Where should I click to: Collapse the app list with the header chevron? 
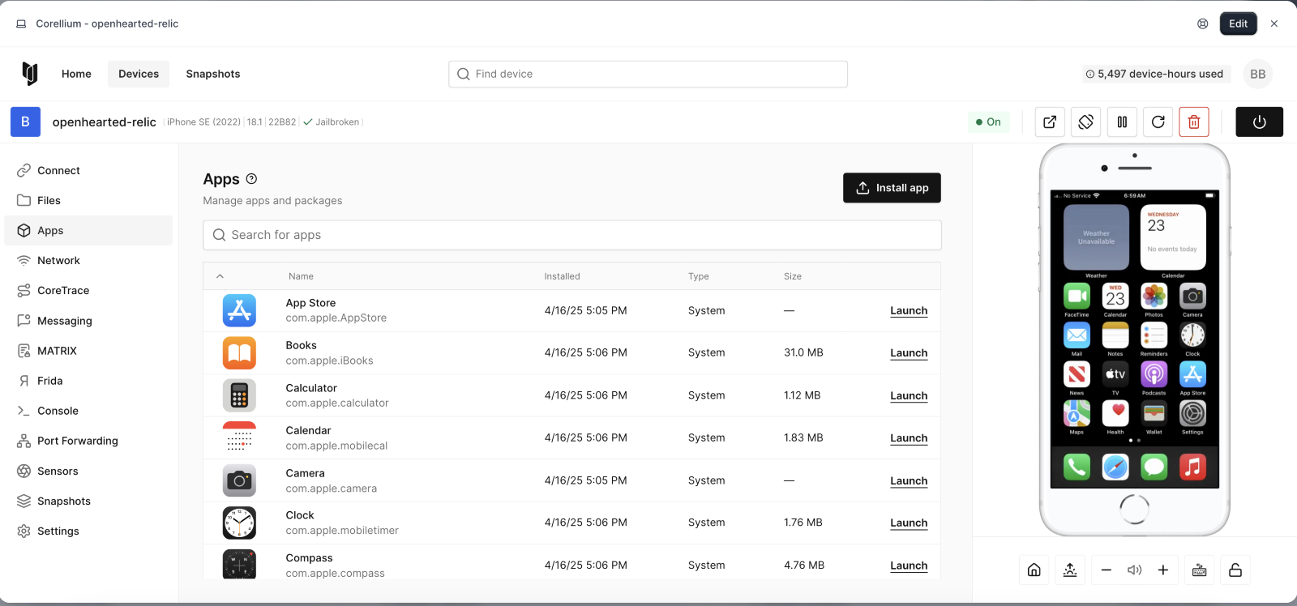click(x=220, y=276)
